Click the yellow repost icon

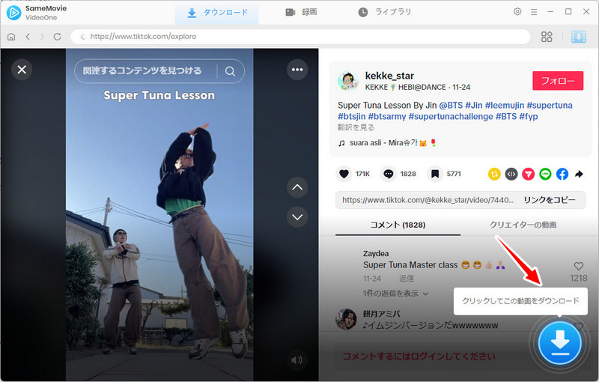tap(494, 175)
